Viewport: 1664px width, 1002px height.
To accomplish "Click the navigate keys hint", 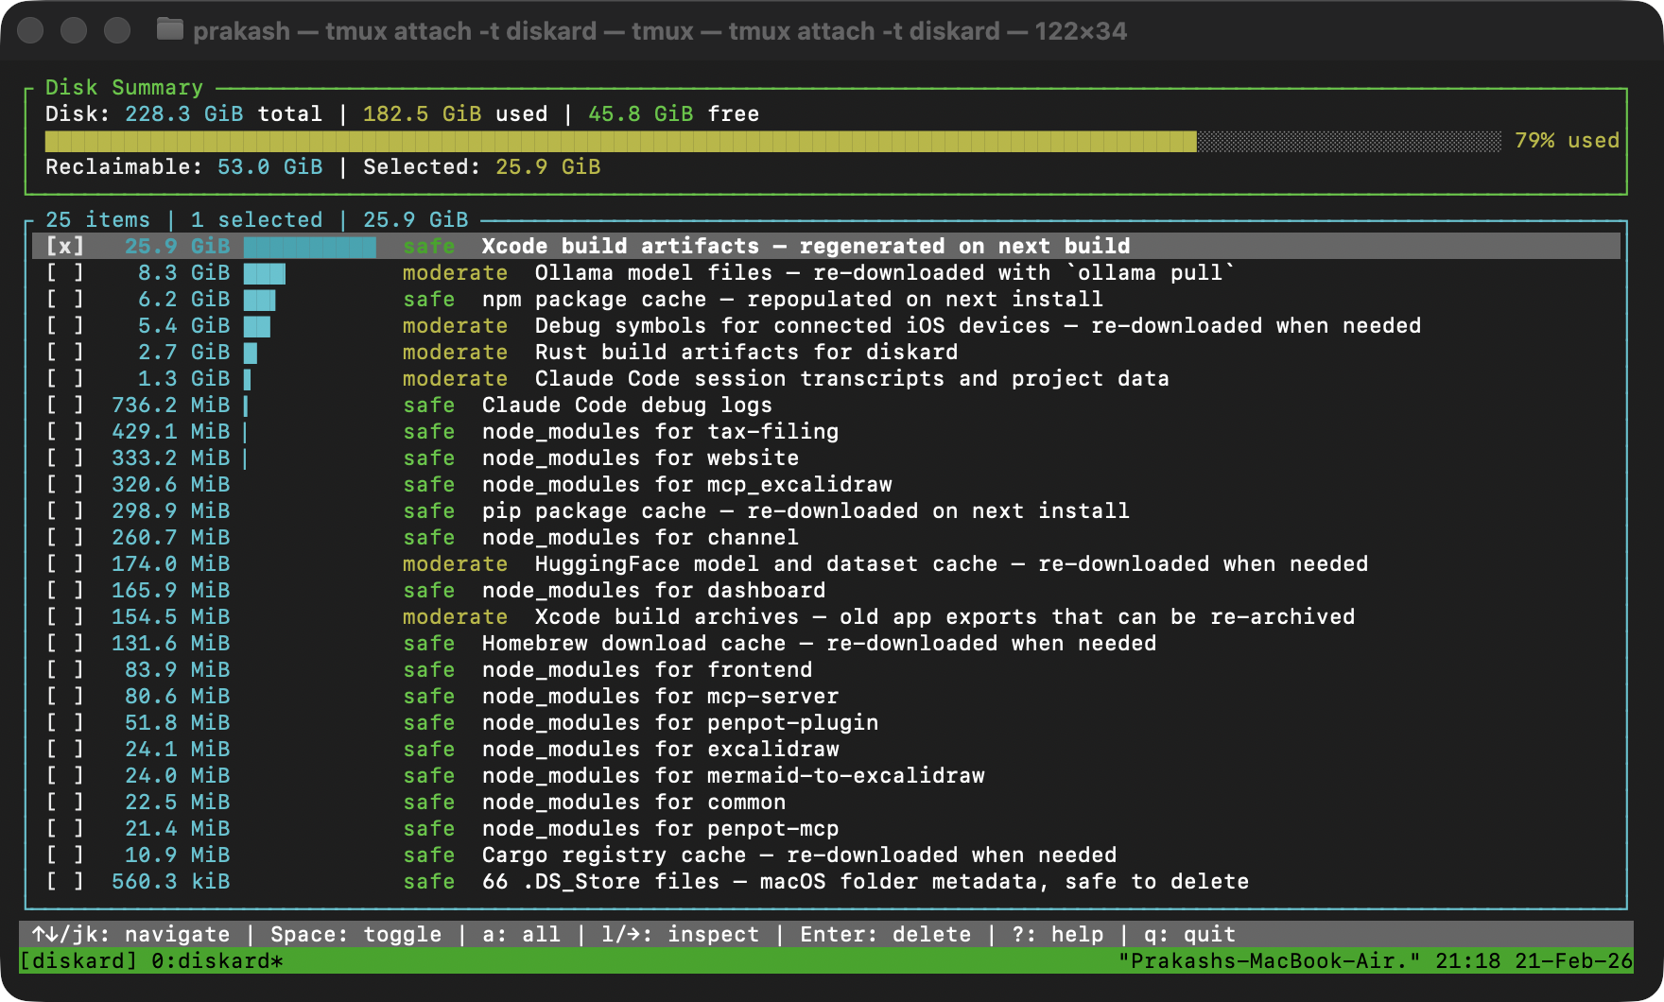I will [131, 934].
